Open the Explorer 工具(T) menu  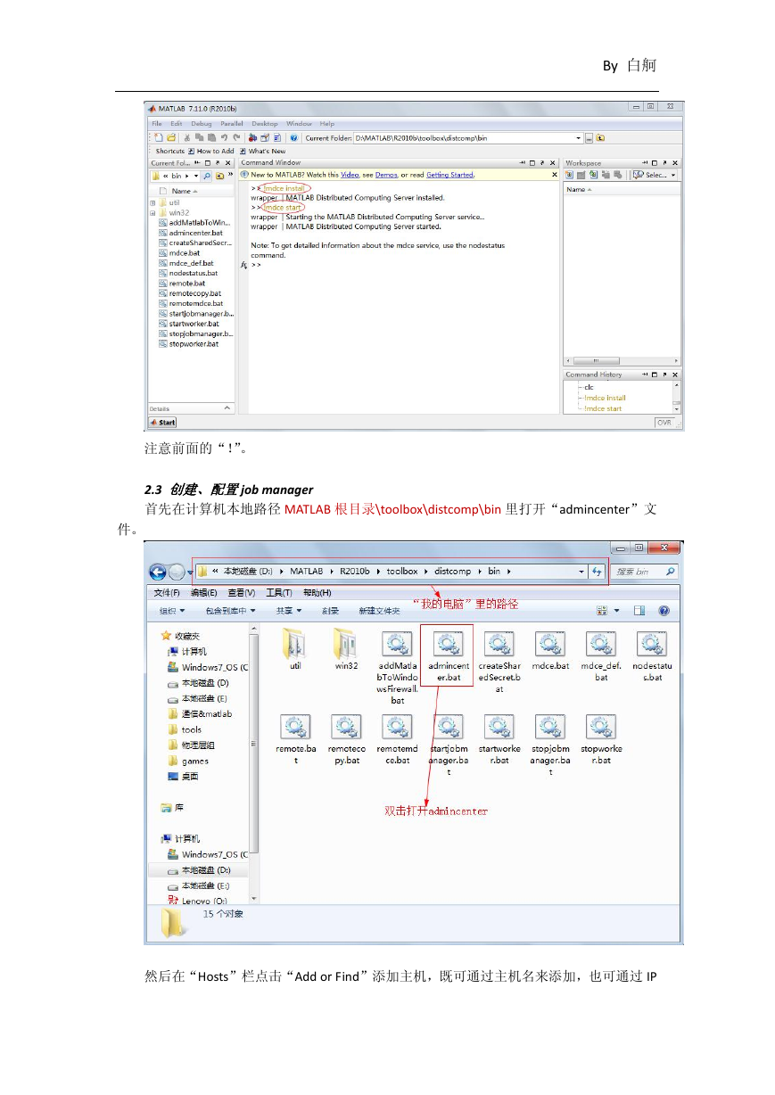[279, 592]
